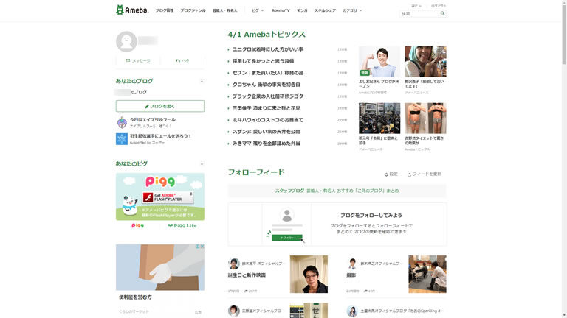
Task: Click avatar beside 撮影 post
Action: 352,264
